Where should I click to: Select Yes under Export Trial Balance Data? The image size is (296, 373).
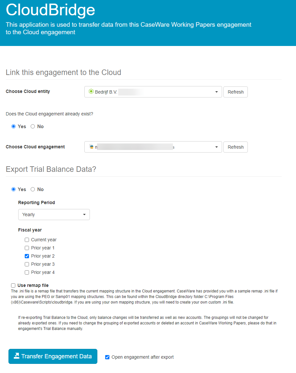[x=14, y=189]
